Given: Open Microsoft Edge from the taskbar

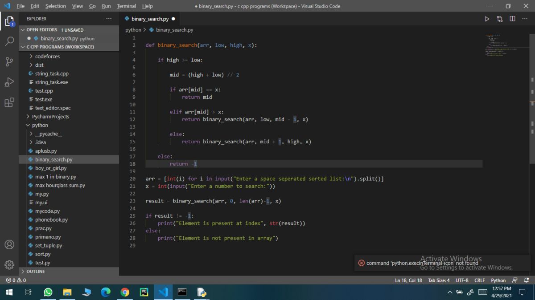Looking at the screenshot, I should point(106,292).
